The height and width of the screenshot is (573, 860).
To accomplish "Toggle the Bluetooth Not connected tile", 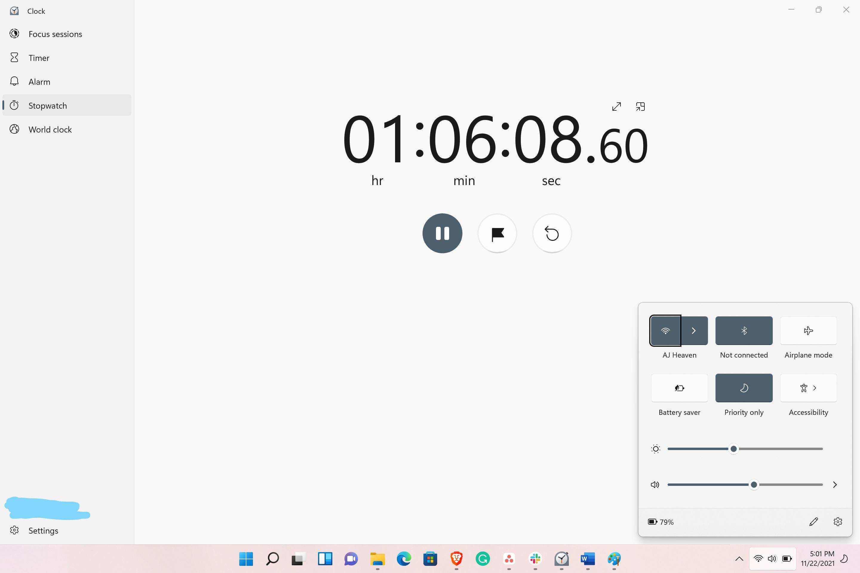I will click(744, 331).
